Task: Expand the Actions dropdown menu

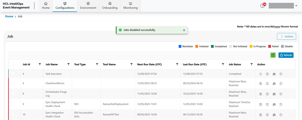Action: 286,36
